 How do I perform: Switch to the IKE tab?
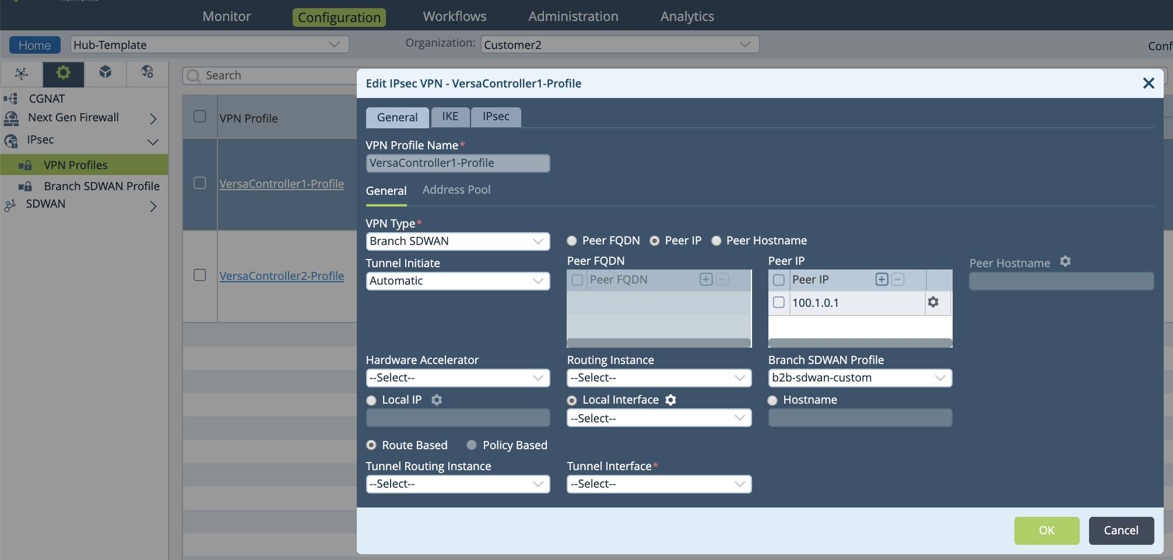click(450, 117)
